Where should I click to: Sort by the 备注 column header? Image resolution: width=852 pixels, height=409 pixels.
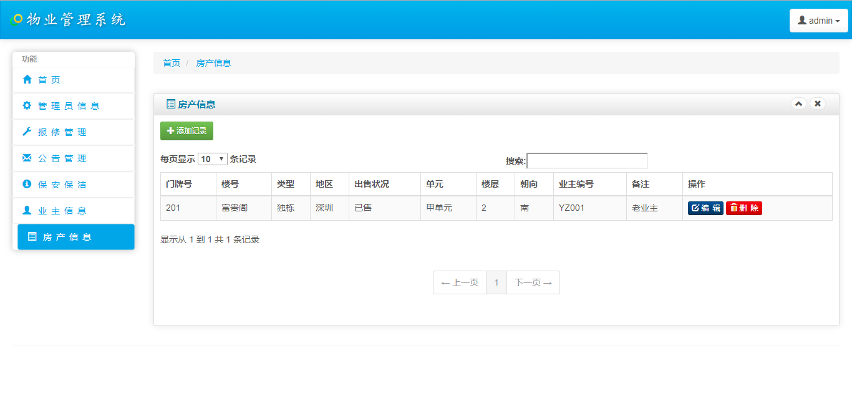[x=655, y=185]
